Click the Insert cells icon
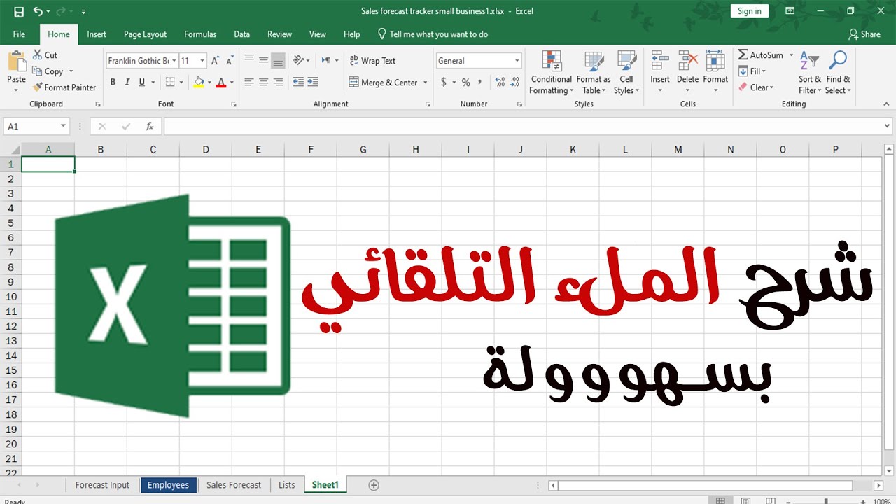 click(659, 61)
